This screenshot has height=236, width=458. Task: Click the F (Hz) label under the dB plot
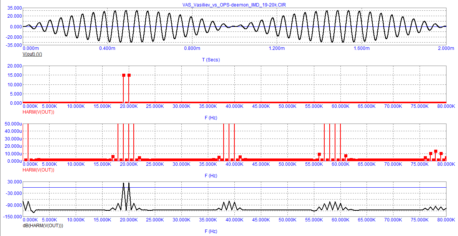click(211, 231)
